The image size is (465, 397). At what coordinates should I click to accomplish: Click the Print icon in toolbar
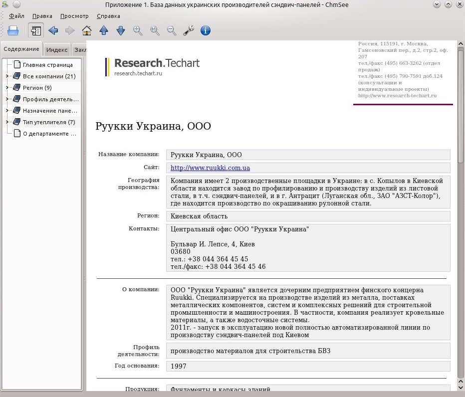click(x=13, y=30)
